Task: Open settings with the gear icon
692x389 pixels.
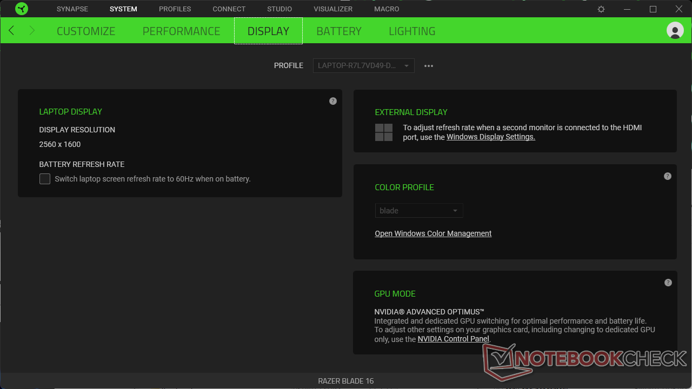Action: pos(601,9)
